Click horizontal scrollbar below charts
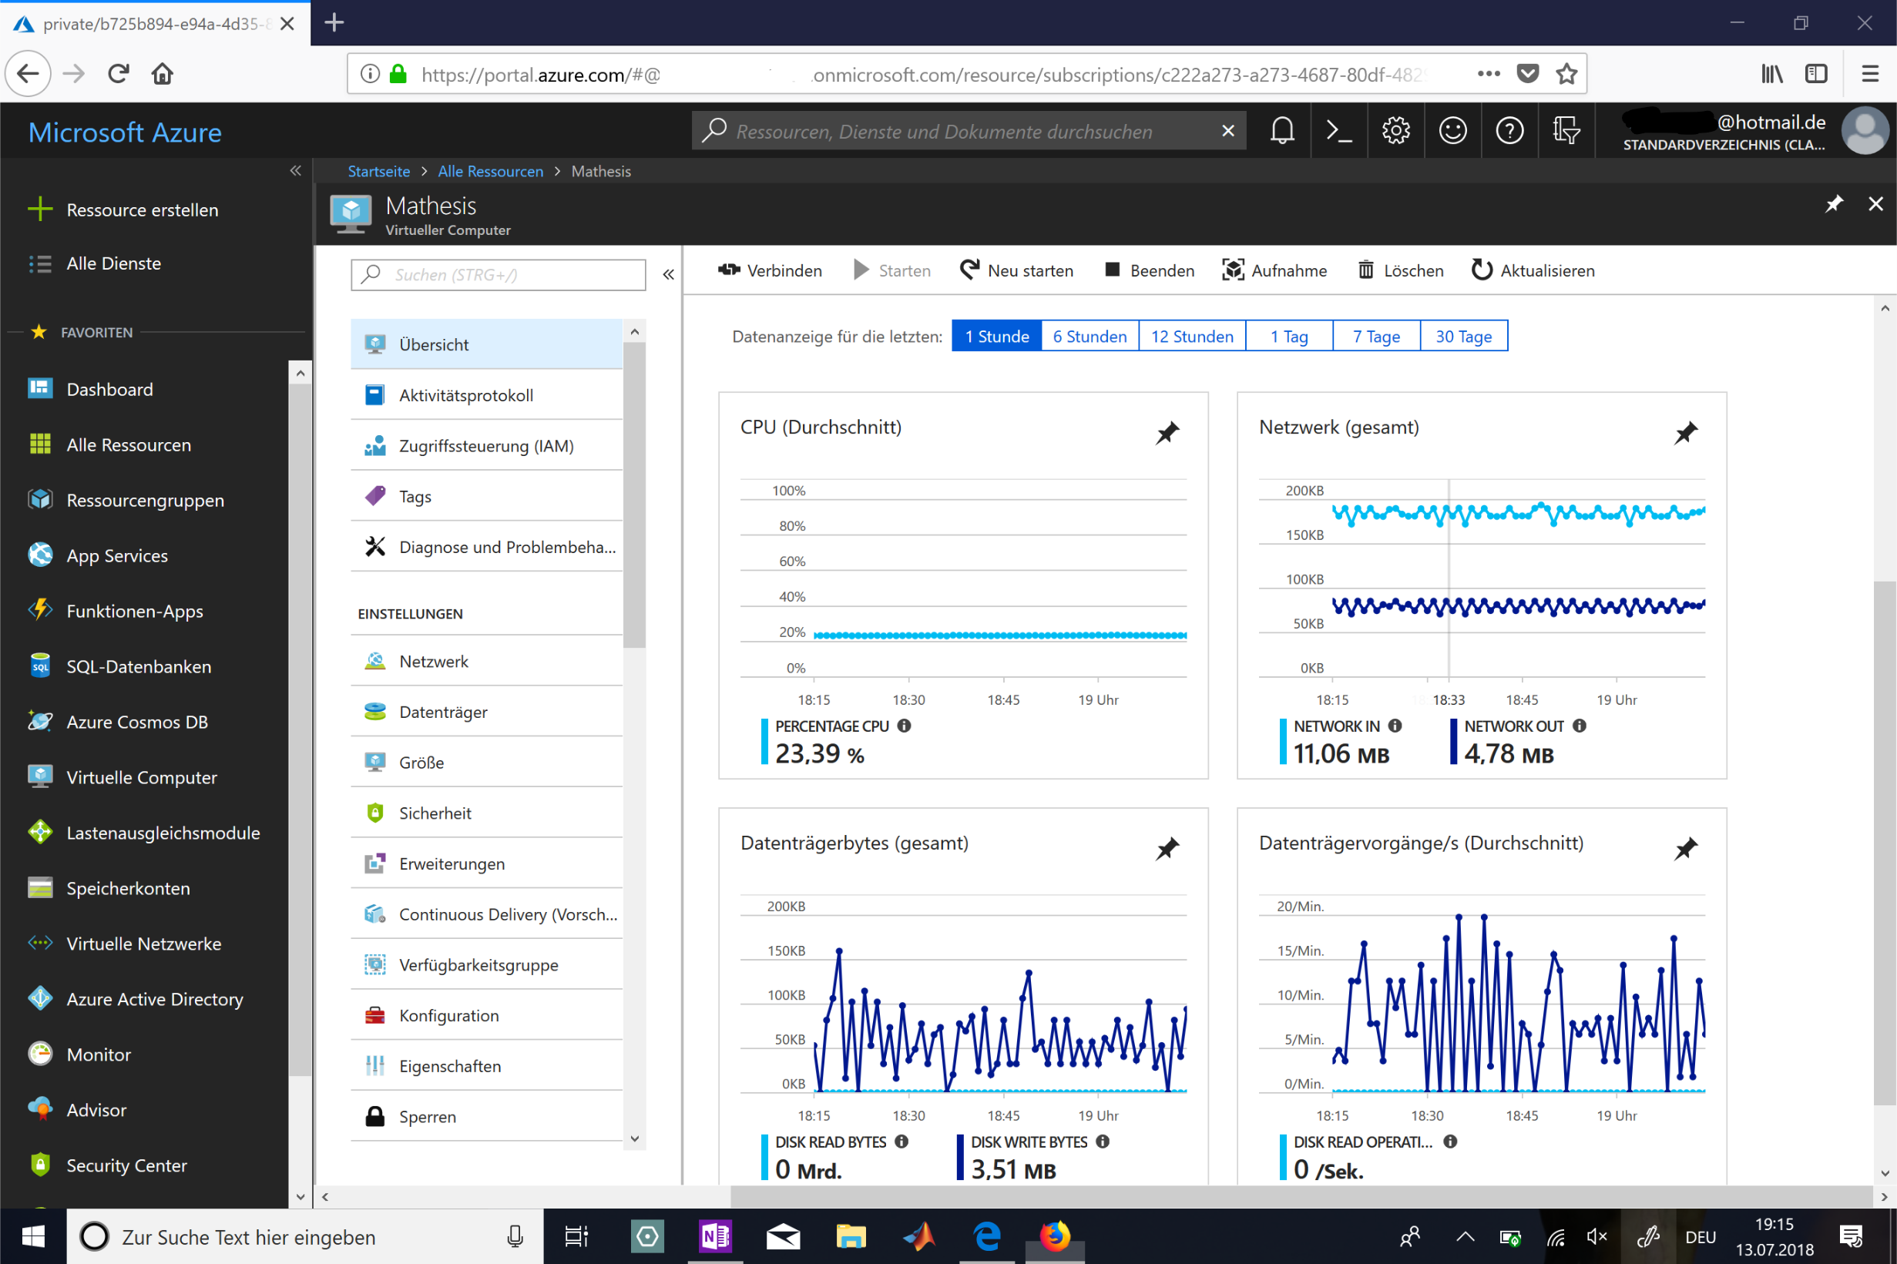The height and width of the screenshot is (1264, 1897). pyautogui.click(x=1301, y=1196)
